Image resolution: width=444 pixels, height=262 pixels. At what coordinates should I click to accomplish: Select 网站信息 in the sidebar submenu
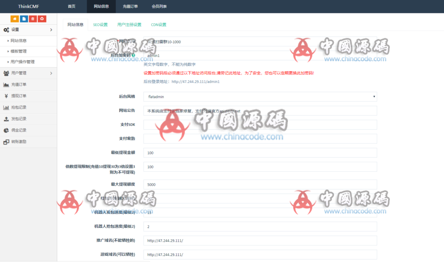pos(18,40)
